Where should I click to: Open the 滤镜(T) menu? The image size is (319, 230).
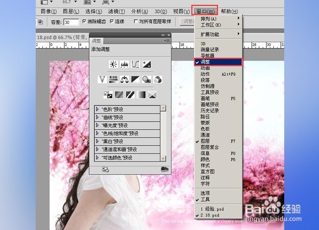point(116,11)
